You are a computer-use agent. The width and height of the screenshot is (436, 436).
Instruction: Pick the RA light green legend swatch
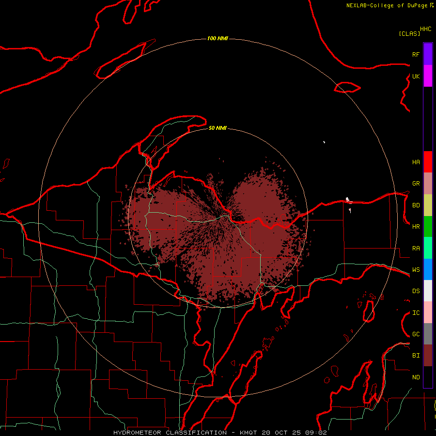click(428, 248)
